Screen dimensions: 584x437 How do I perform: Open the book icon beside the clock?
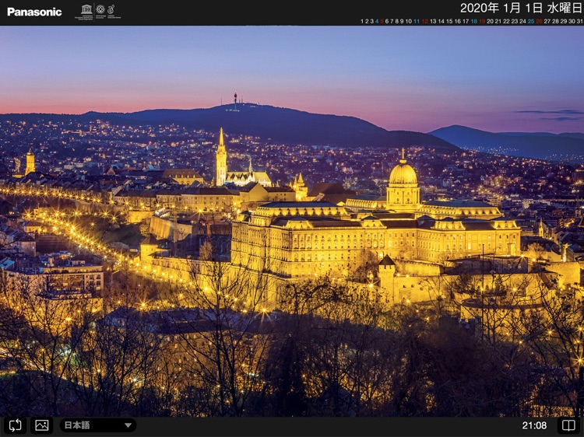[x=568, y=425]
